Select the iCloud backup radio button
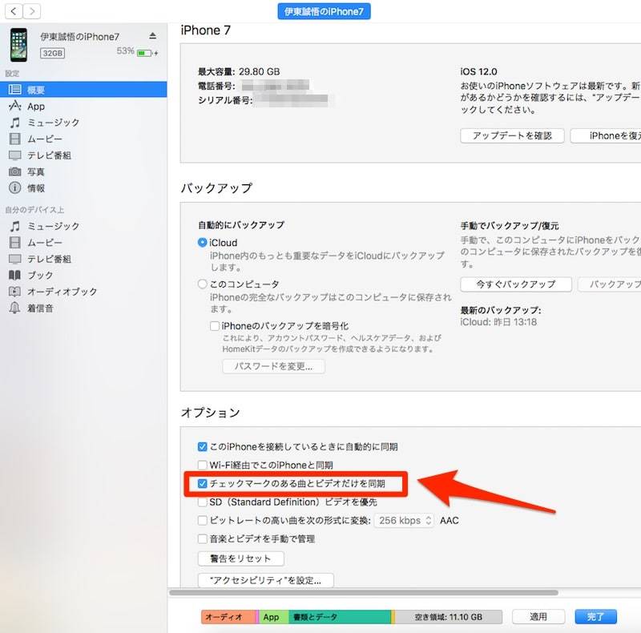 tap(203, 243)
